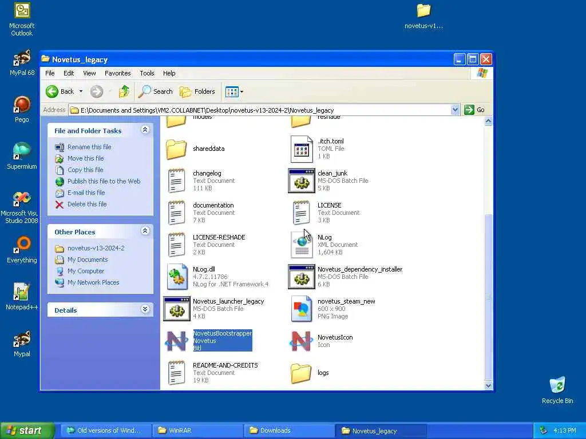Collapse the Other Places panel
Screen dimensions: 586x439
tap(145, 231)
